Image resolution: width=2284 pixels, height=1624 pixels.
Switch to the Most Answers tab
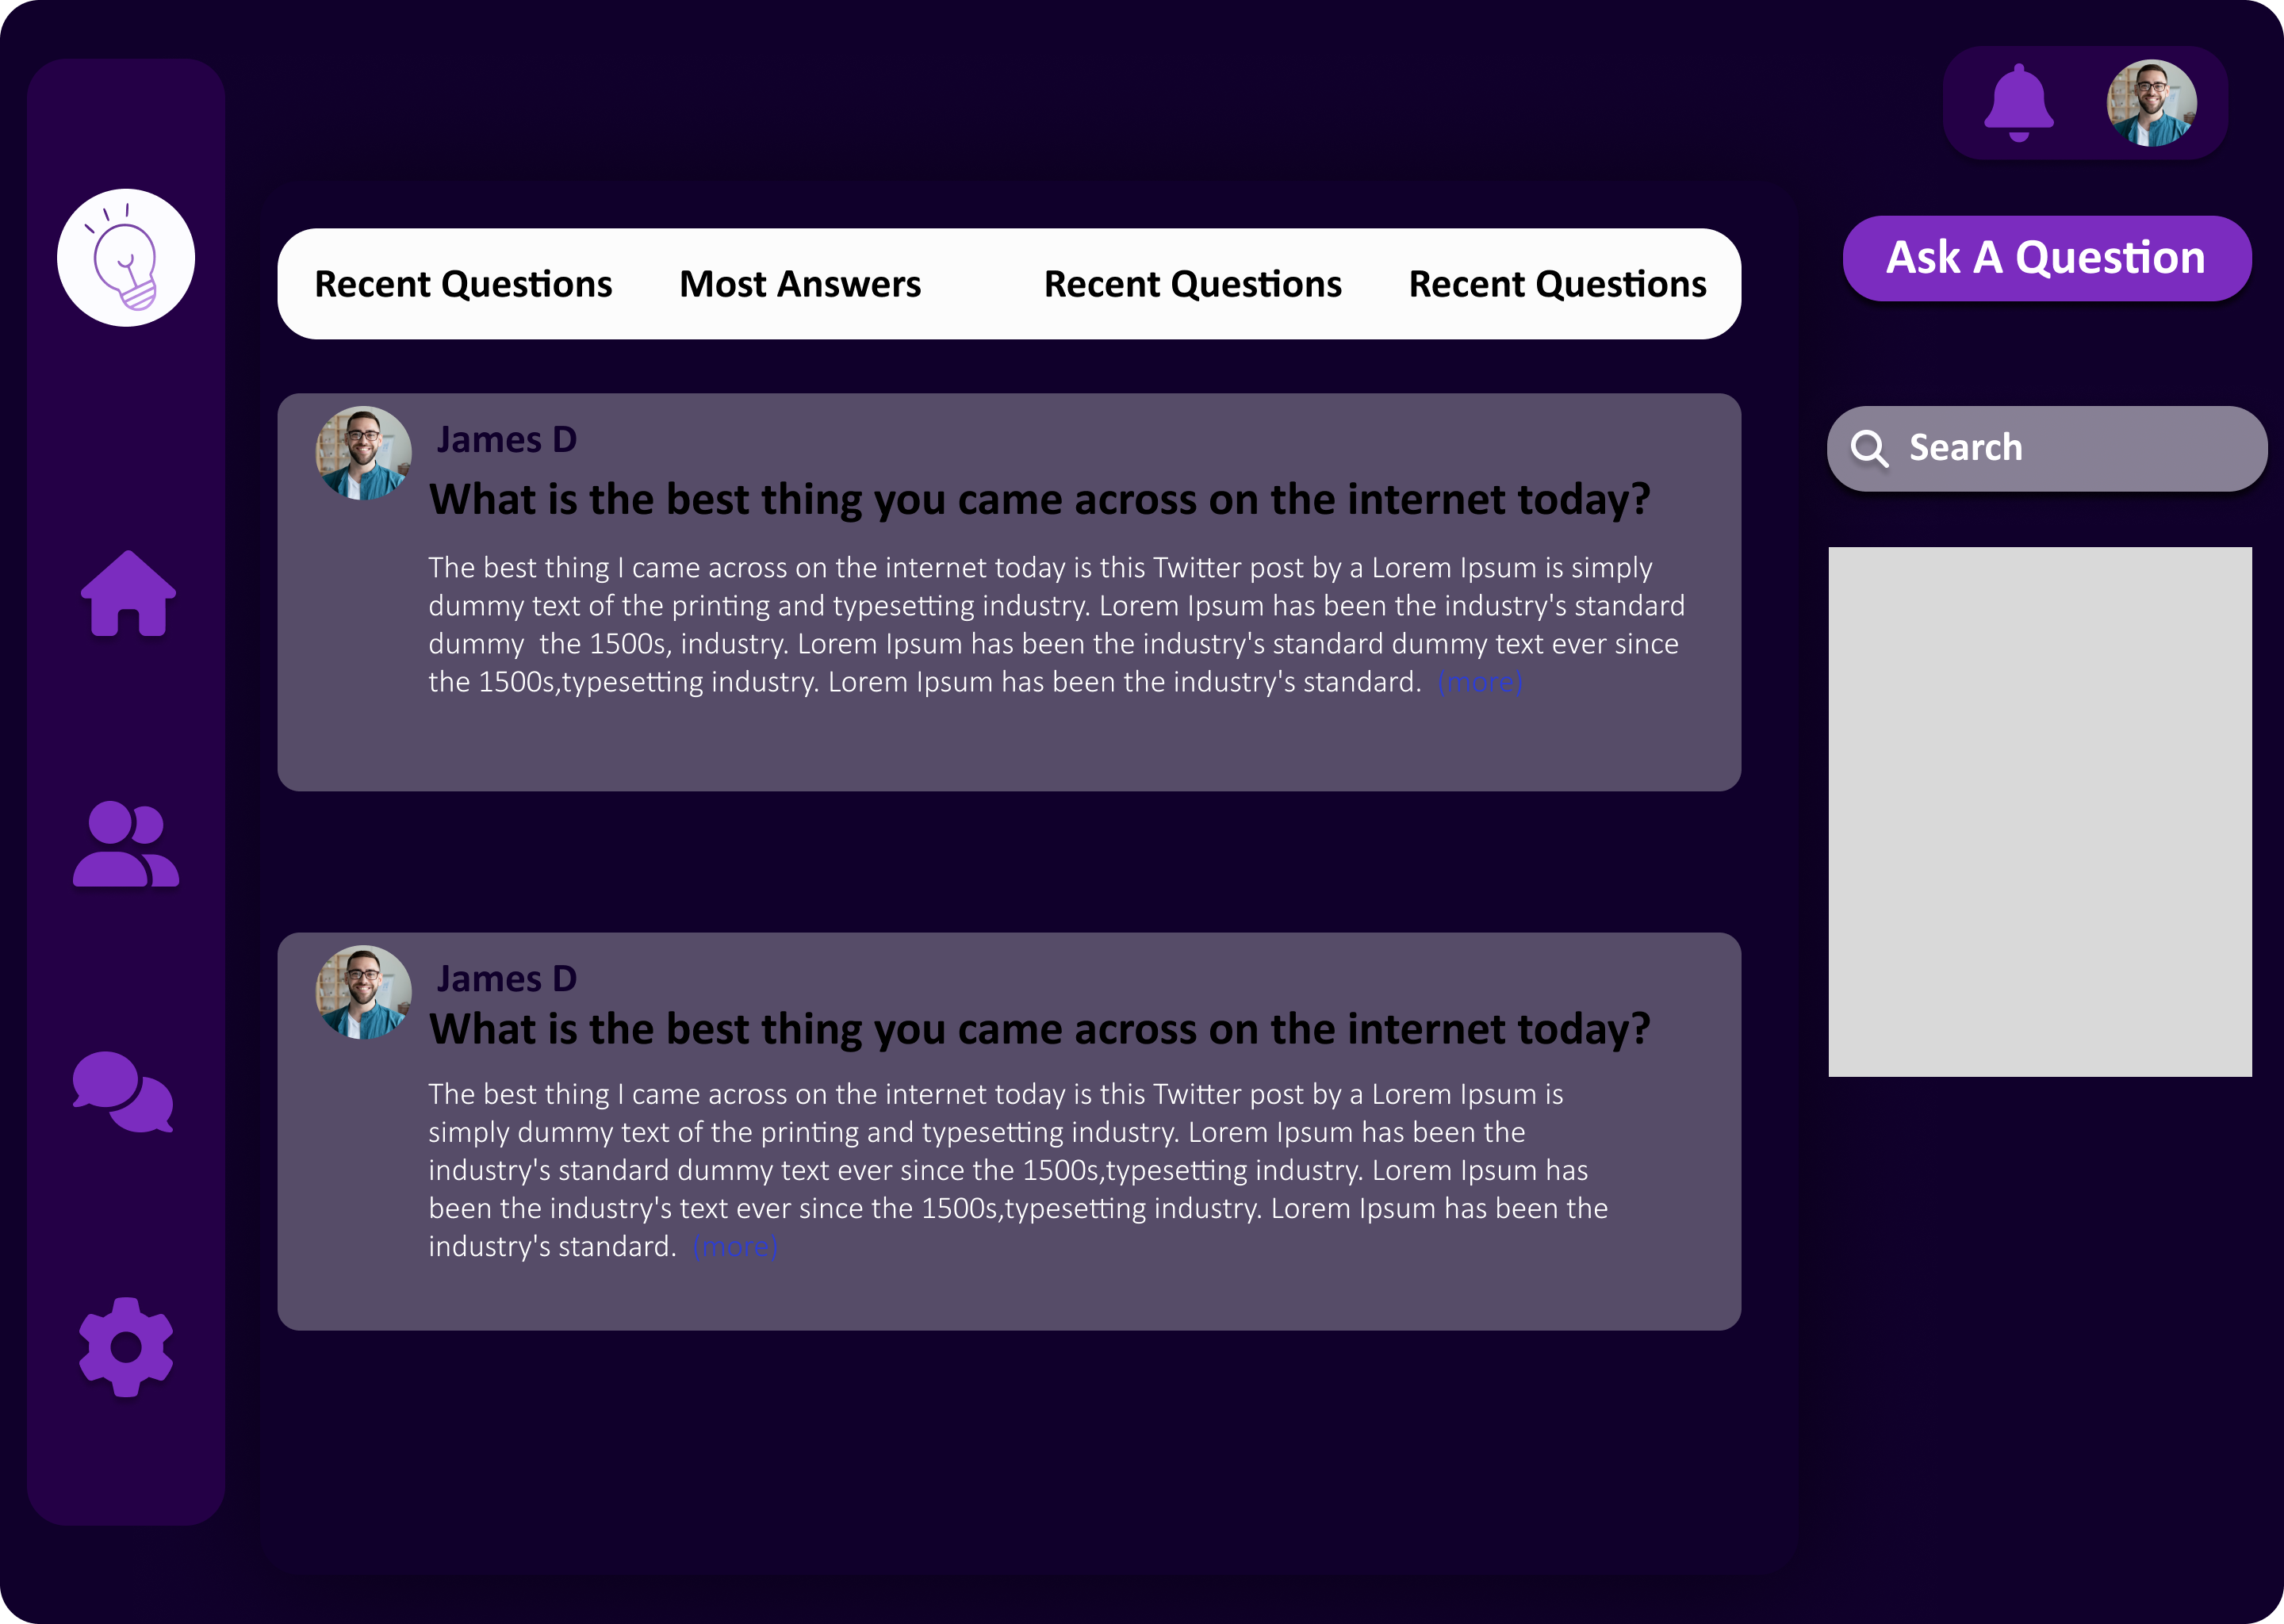800,285
